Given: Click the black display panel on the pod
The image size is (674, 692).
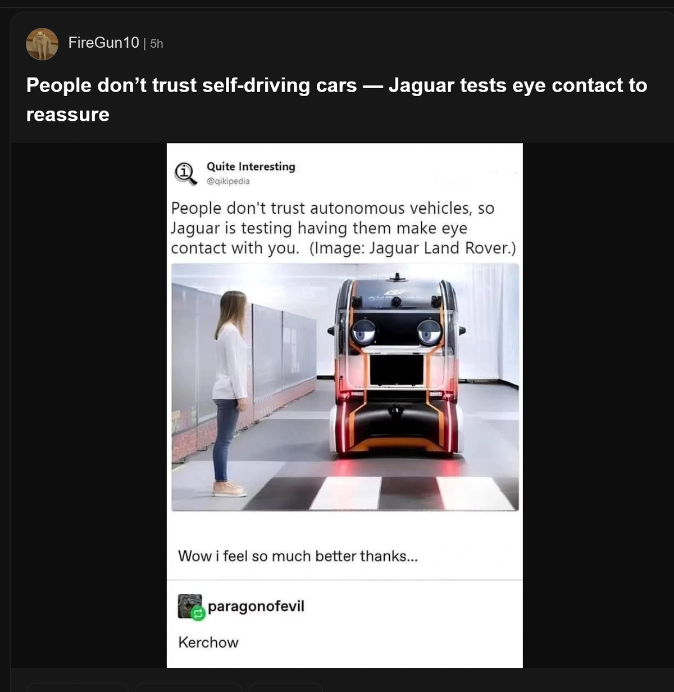Looking at the screenshot, I should click(397, 369).
